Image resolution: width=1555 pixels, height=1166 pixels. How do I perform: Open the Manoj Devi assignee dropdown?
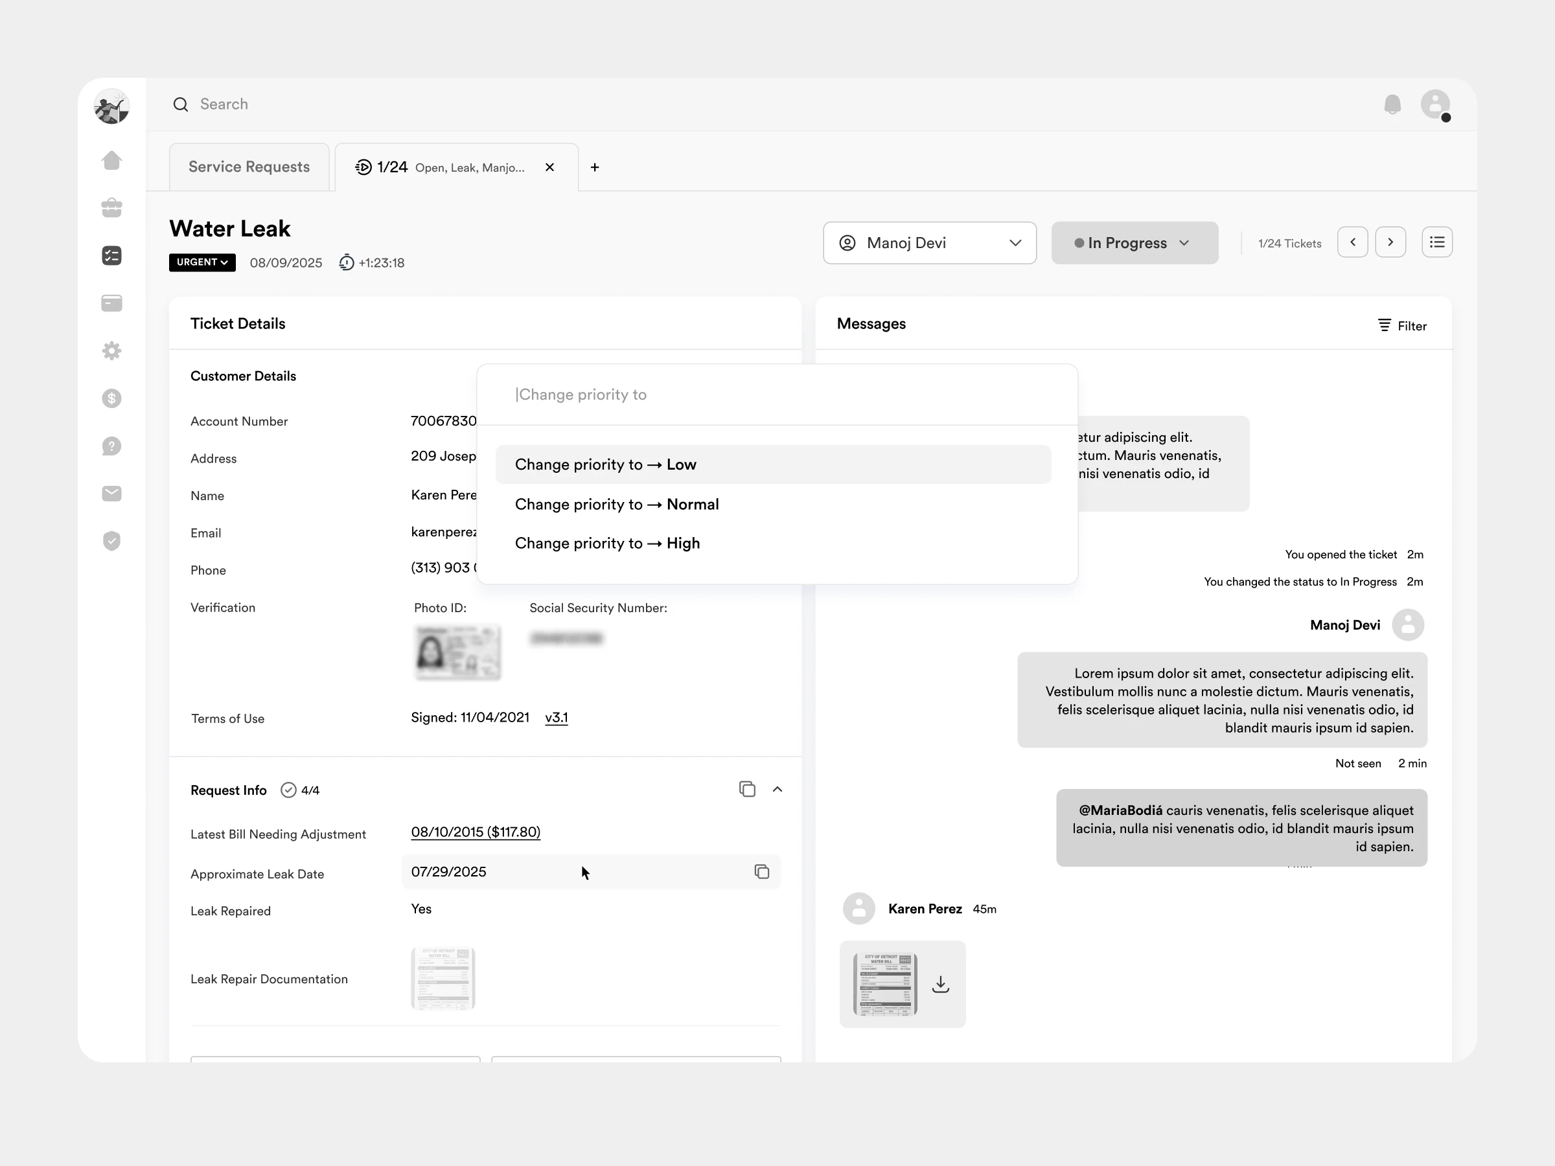click(x=929, y=243)
